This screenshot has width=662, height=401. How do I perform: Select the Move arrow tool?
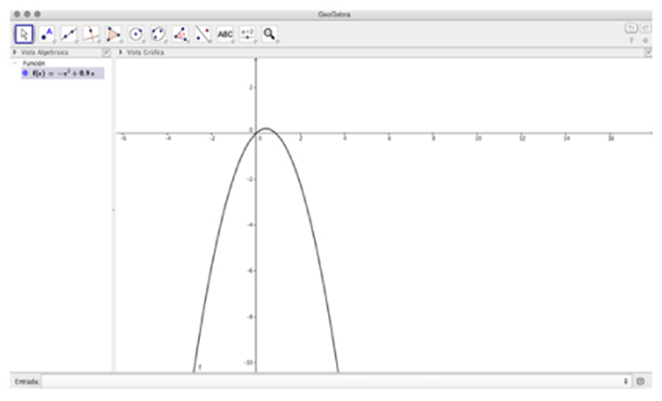pyautogui.click(x=25, y=34)
